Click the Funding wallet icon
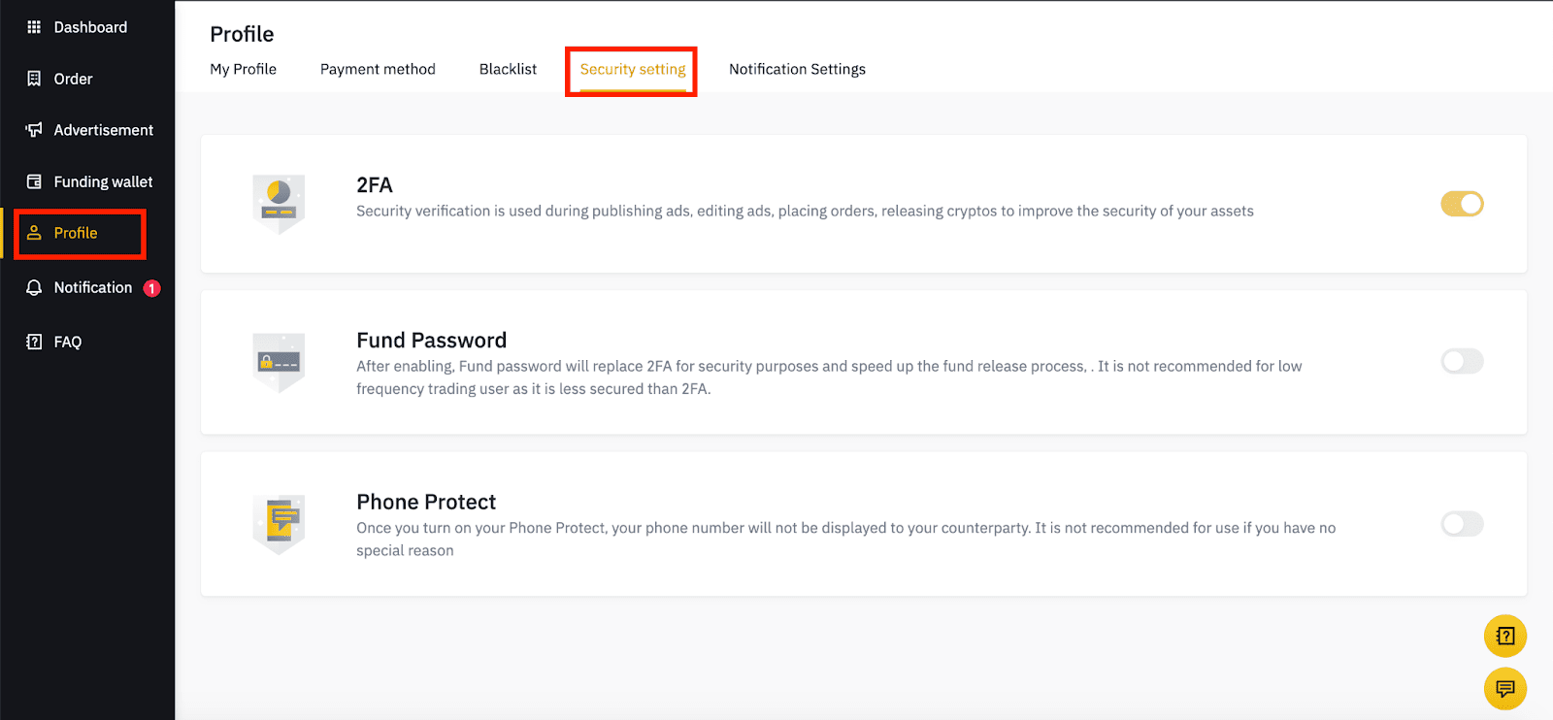 pyautogui.click(x=34, y=181)
